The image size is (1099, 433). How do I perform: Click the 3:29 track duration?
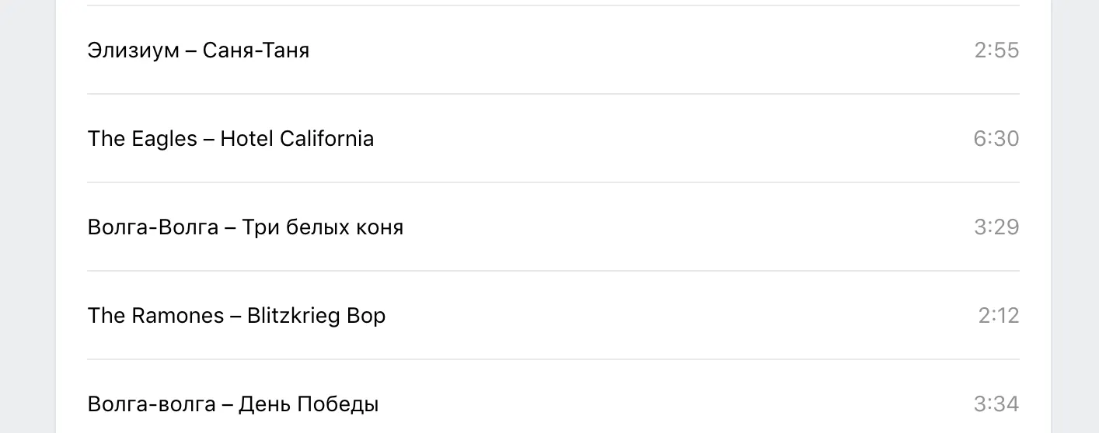click(996, 227)
